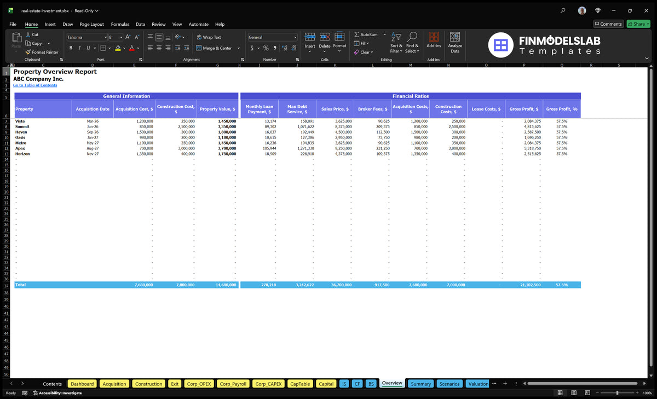The height and width of the screenshot is (399, 657).
Task: Cut the selection with the scissors icon
Action: pos(28,34)
